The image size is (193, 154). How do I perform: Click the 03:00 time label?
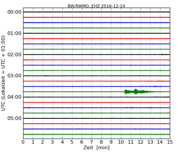(x=15, y=76)
